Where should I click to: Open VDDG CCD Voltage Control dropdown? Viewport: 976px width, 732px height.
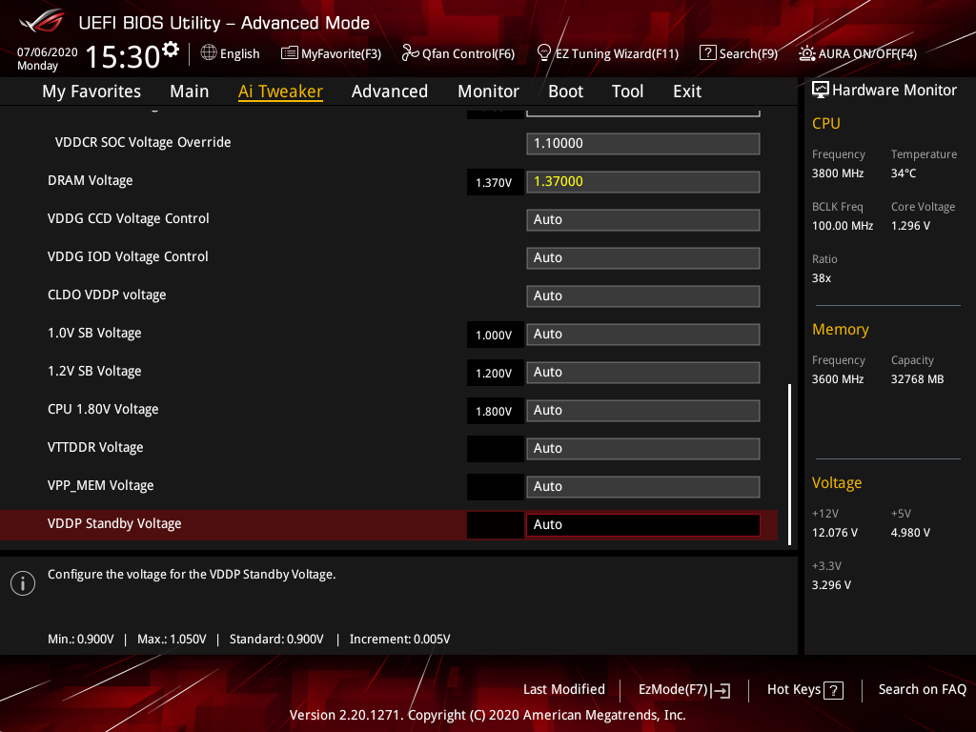click(643, 220)
